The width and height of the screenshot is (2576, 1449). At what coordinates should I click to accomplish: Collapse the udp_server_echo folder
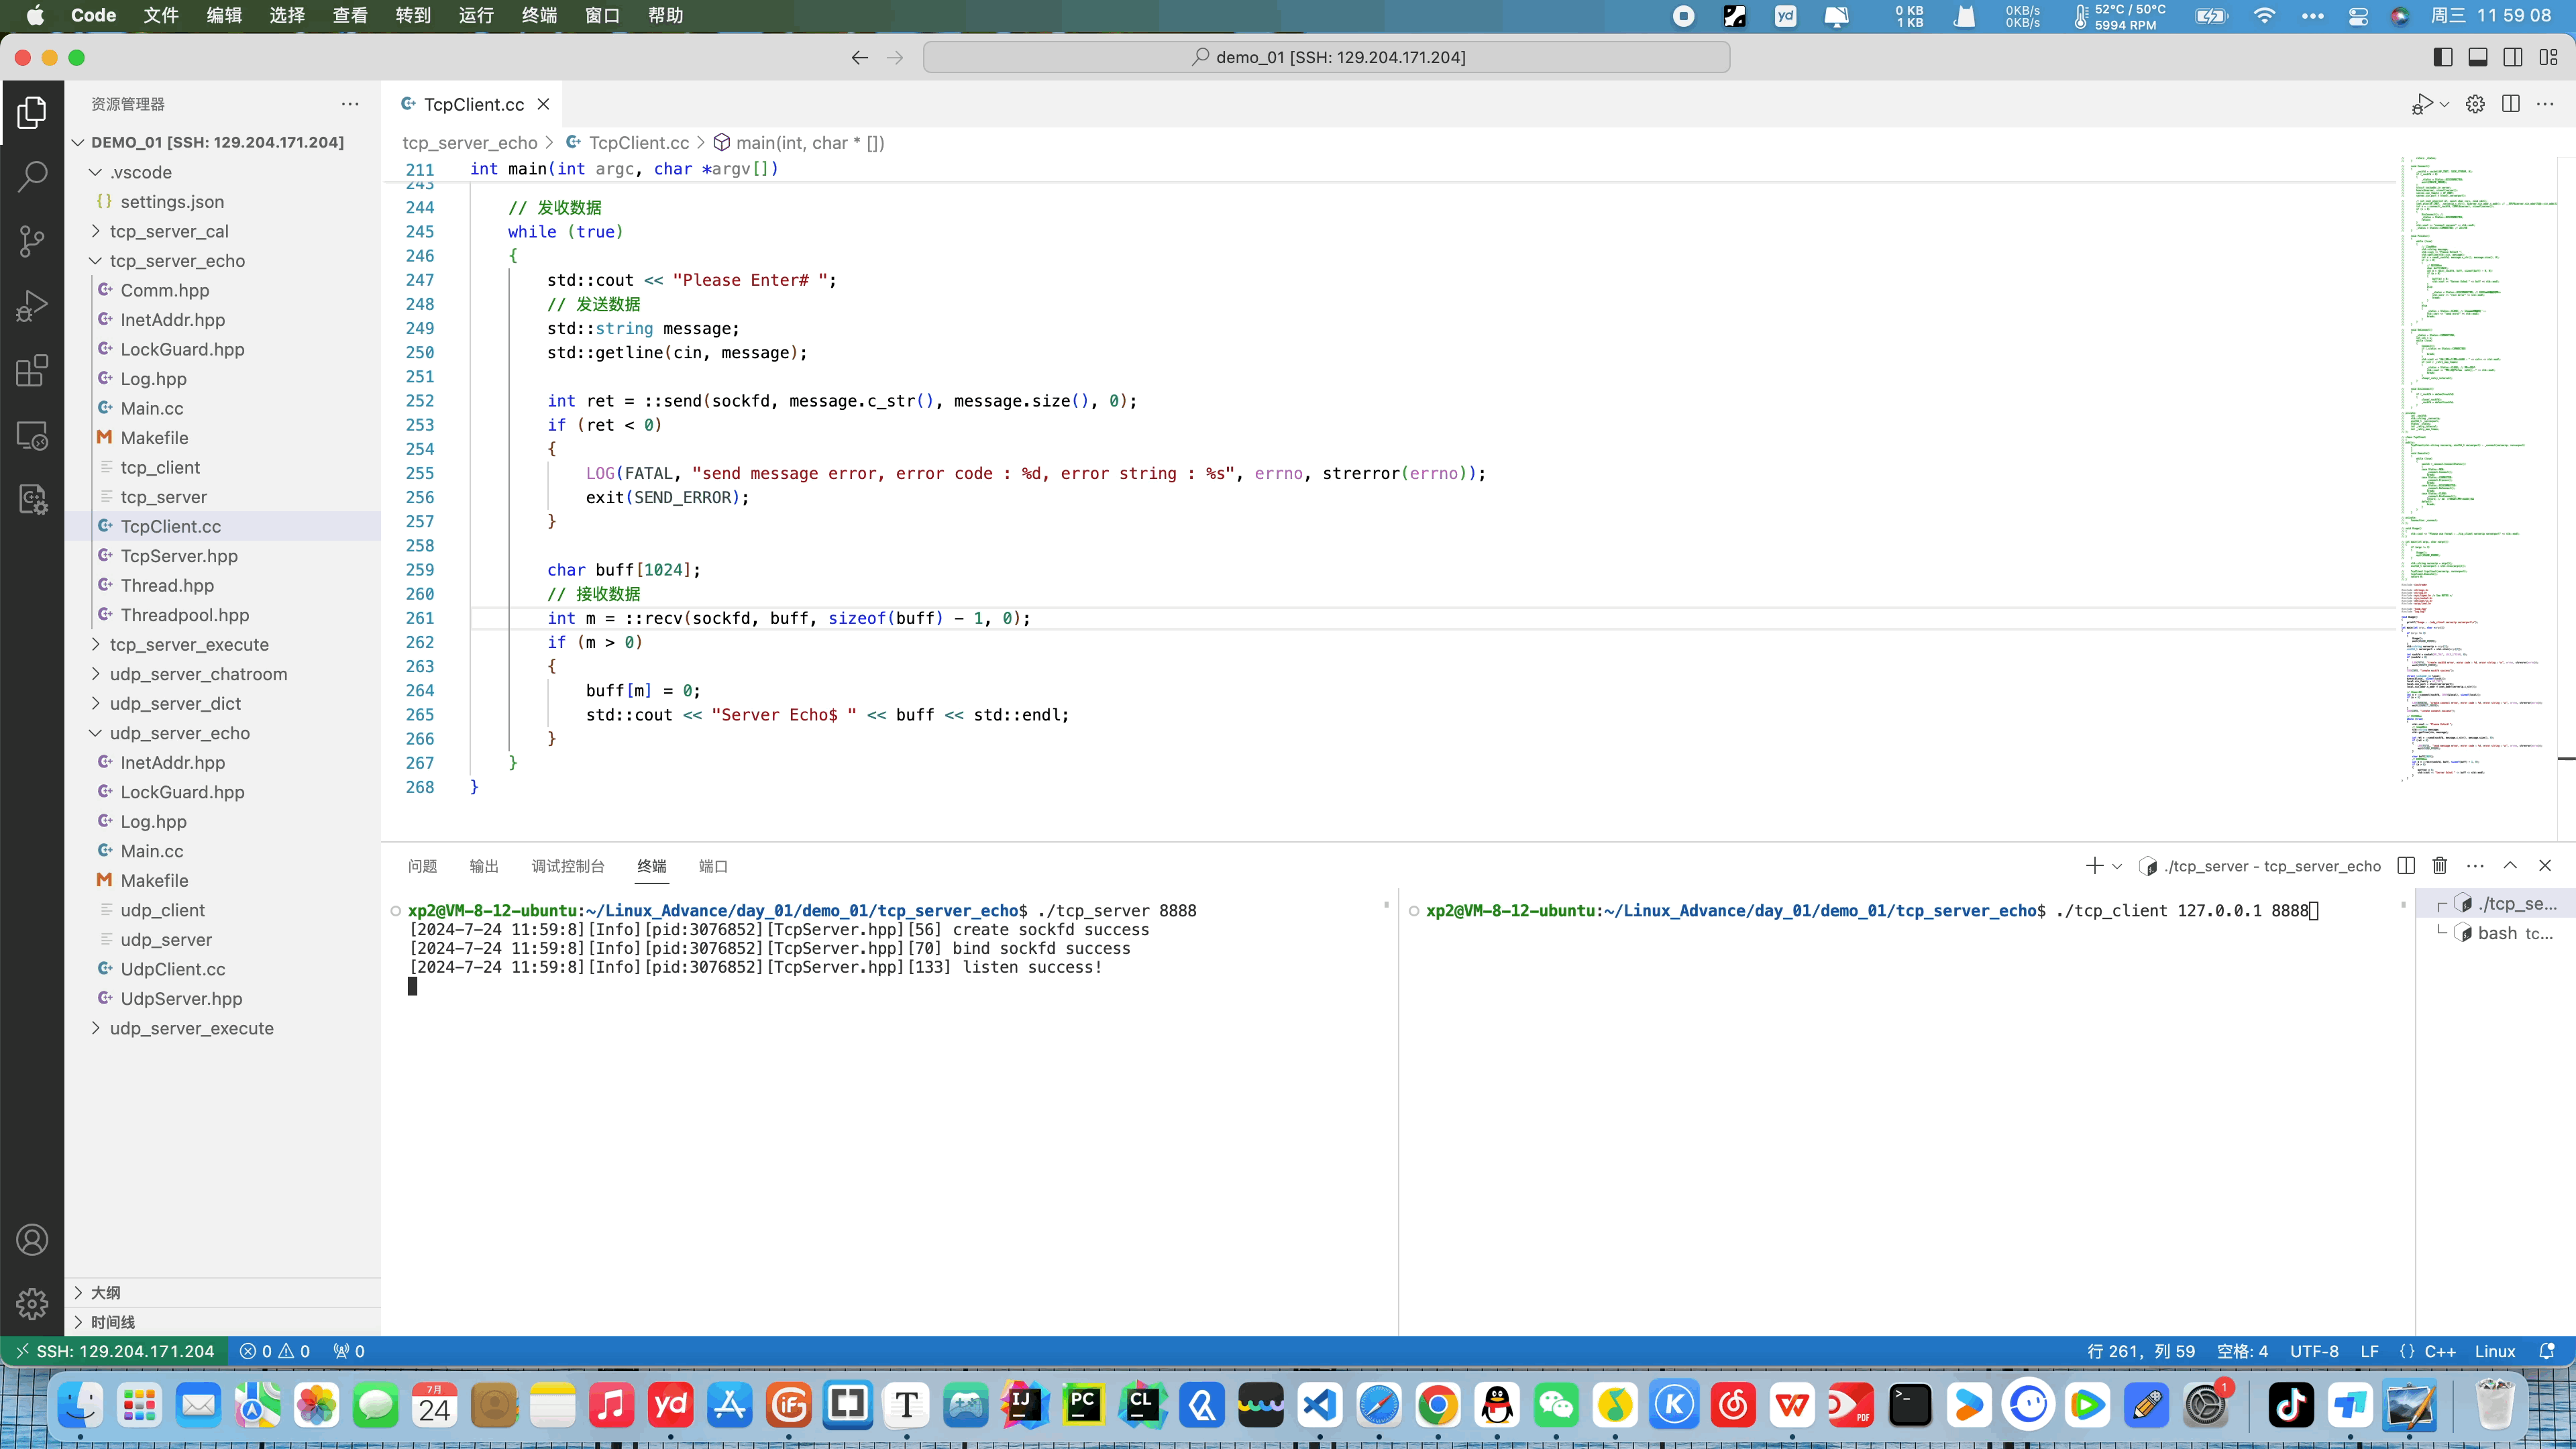179,733
